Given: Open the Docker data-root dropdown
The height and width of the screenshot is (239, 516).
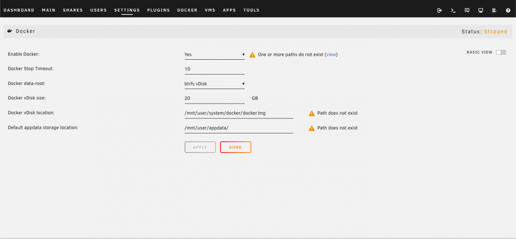Looking at the screenshot, I should (x=215, y=84).
